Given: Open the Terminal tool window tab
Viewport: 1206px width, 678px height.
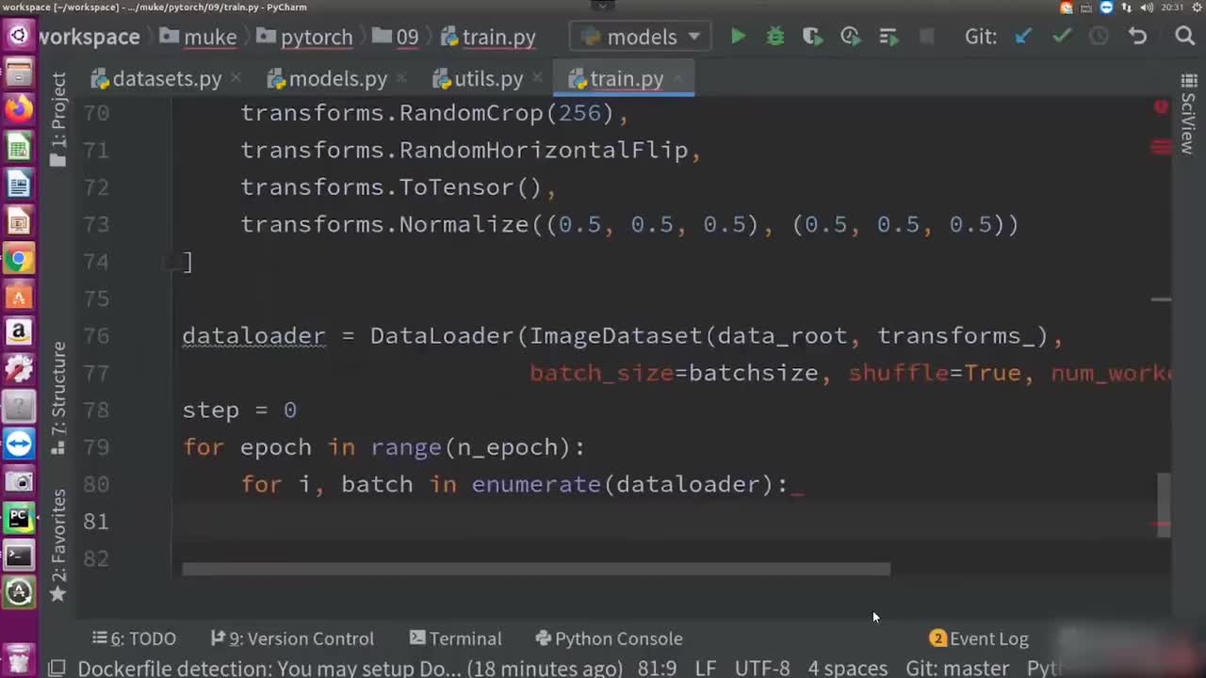Looking at the screenshot, I should pyautogui.click(x=455, y=638).
